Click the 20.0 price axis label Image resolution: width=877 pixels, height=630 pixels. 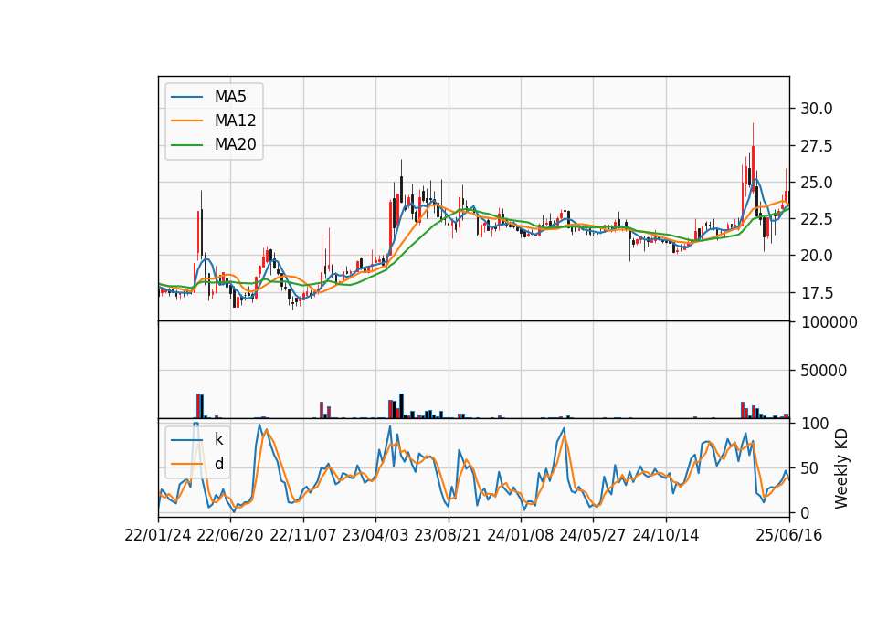tap(817, 256)
